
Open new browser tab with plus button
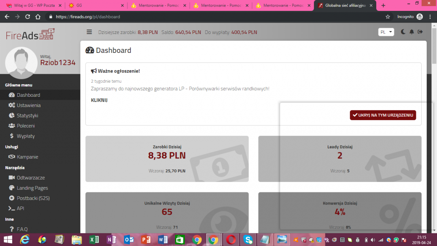click(x=383, y=5)
